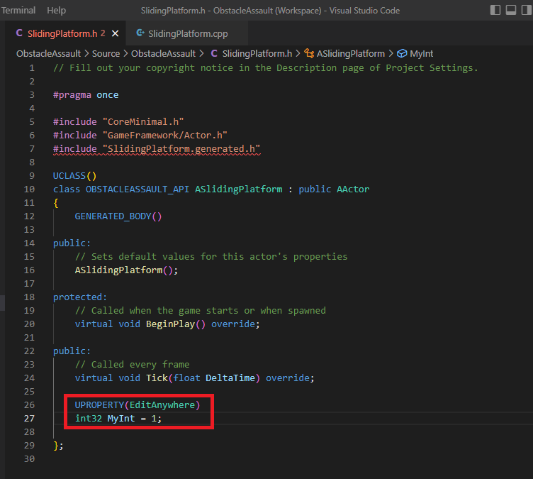Click CoreMinimal.h include string
The width and height of the screenshot is (533, 479).
coord(143,122)
